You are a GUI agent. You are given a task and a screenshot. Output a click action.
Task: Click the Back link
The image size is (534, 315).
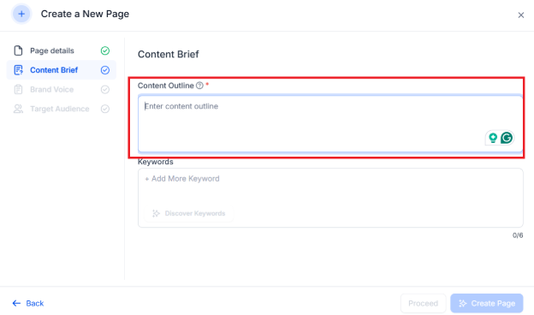pos(28,303)
